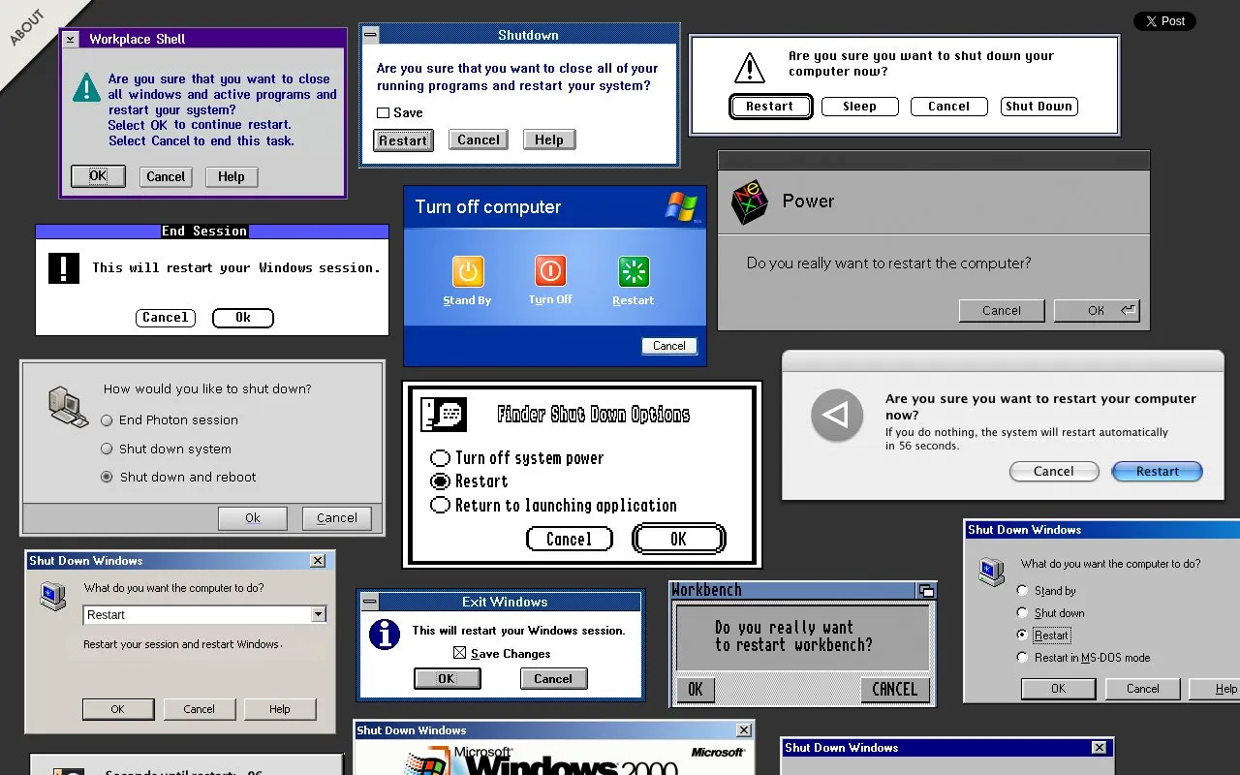This screenshot has height=775, width=1240.
Task: Open the Shutdown dialog control-menu box
Action: click(370, 35)
